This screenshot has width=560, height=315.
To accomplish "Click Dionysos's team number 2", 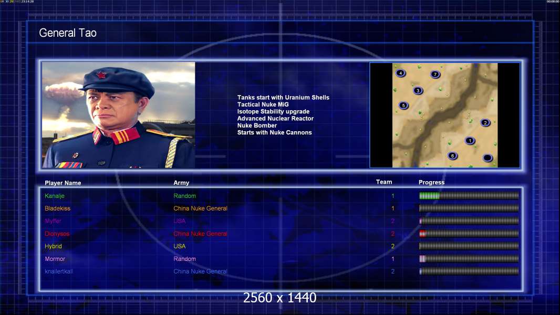I will 393,234.
